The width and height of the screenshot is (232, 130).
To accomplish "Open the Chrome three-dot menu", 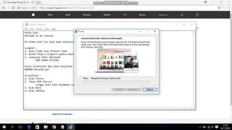I will (x=229, y=8).
